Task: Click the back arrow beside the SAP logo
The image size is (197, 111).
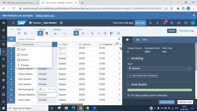Action: tap(13, 23)
